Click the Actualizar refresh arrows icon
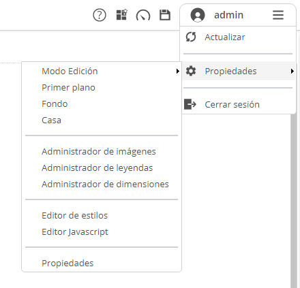The height and width of the screenshot is (288, 300). [191, 37]
